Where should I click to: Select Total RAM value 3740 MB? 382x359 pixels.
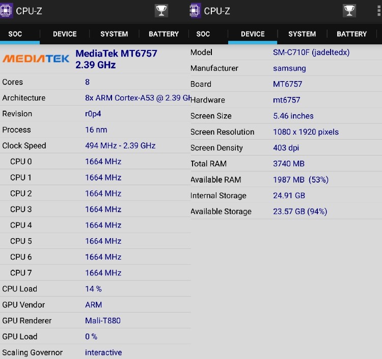pos(289,164)
